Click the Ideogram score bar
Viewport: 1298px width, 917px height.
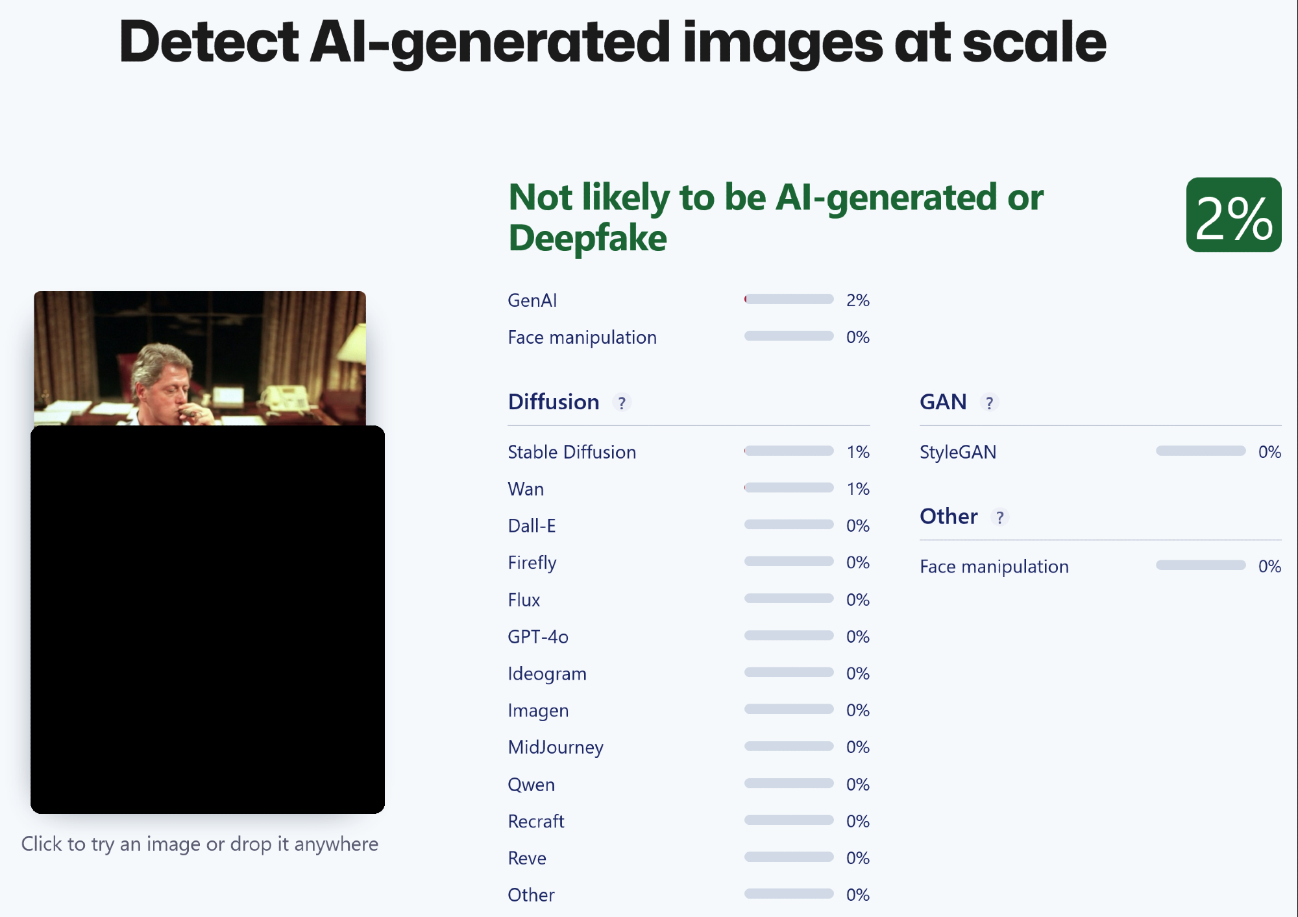click(x=789, y=673)
